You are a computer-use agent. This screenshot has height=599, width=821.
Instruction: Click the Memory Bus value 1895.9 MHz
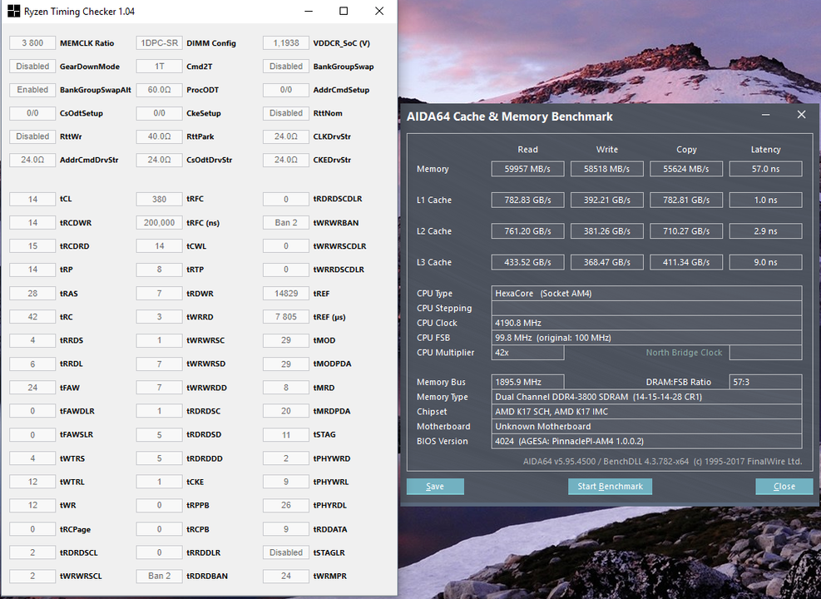[x=527, y=382]
